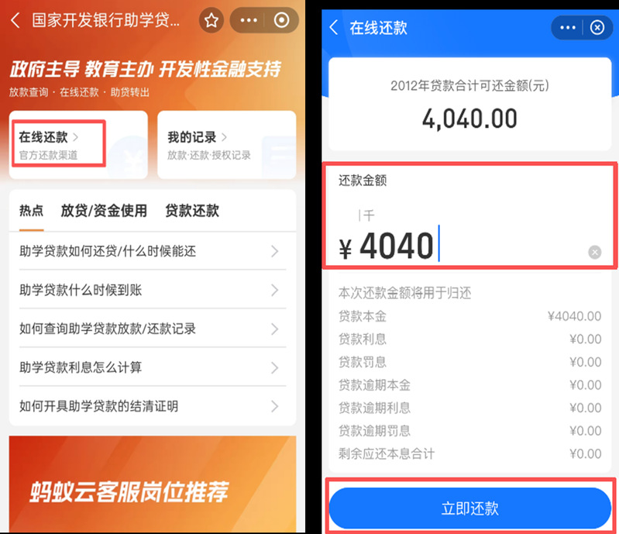Open 如何开具助学贷款的结清证明 entry

tap(153, 406)
